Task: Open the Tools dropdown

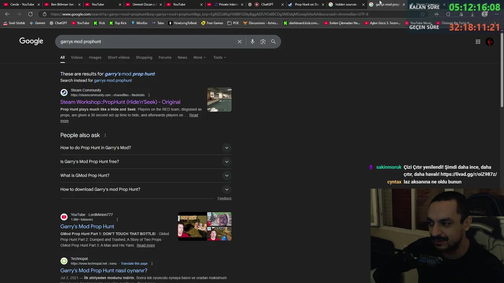Action: [x=219, y=57]
